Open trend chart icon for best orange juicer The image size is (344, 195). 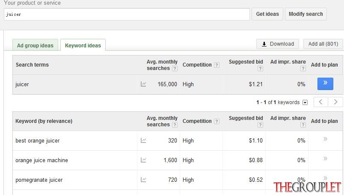point(143,140)
